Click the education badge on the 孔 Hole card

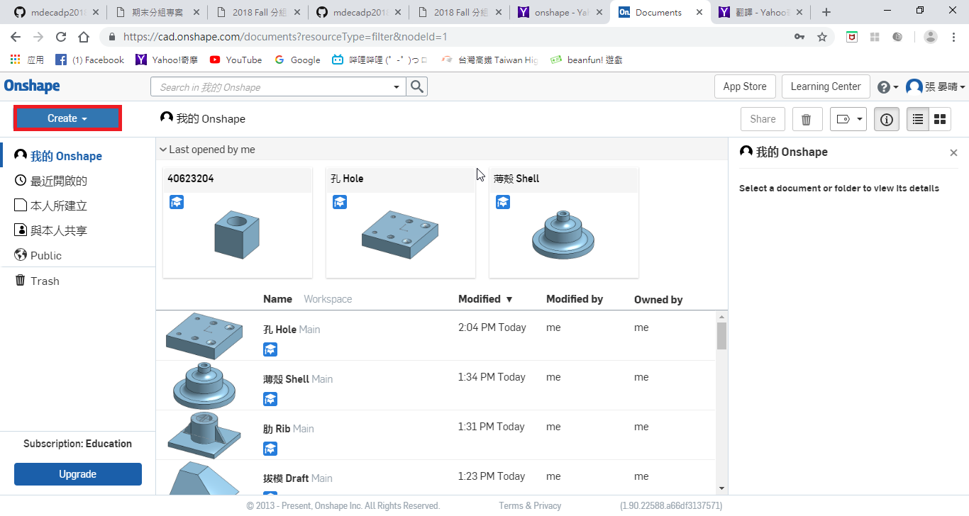click(340, 203)
